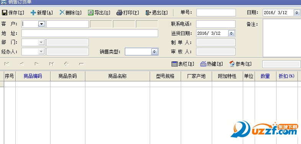Click the 厂家产地 column header
This screenshot has width=301, height=144.
point(196,76)
